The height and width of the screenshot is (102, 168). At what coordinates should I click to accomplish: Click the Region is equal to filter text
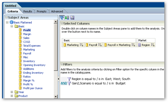[101, 79]
